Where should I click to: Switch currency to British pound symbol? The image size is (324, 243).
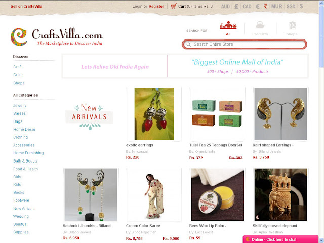pos(236,6)
